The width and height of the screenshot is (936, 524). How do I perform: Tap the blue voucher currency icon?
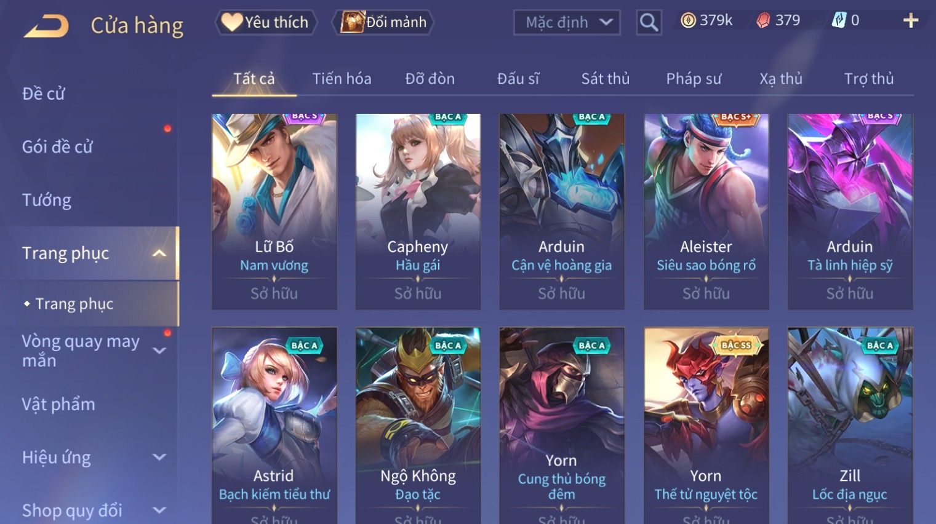(x=839, y=21)
